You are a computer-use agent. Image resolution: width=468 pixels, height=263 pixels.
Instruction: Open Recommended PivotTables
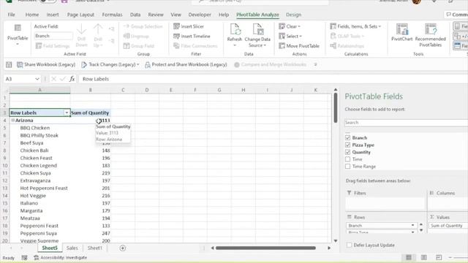pyautogui.click(x=430, y=35)
